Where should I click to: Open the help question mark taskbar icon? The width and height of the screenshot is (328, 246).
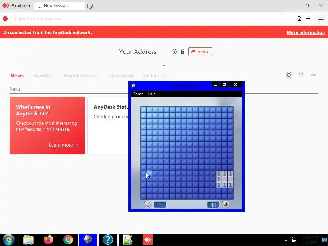108,240
